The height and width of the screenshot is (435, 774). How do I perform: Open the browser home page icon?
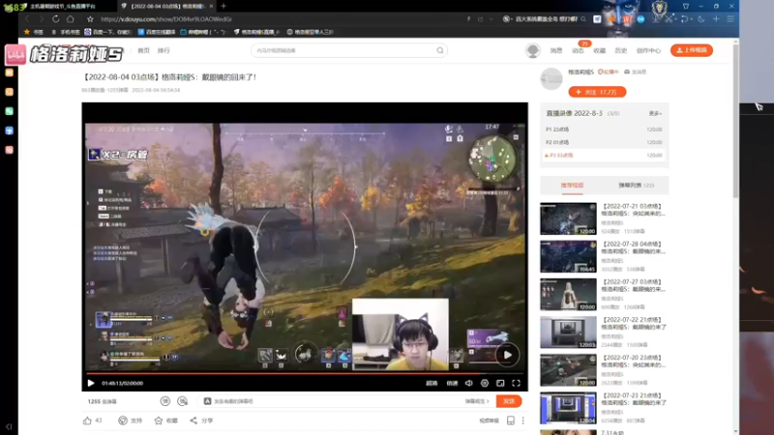tap(71, 19)
